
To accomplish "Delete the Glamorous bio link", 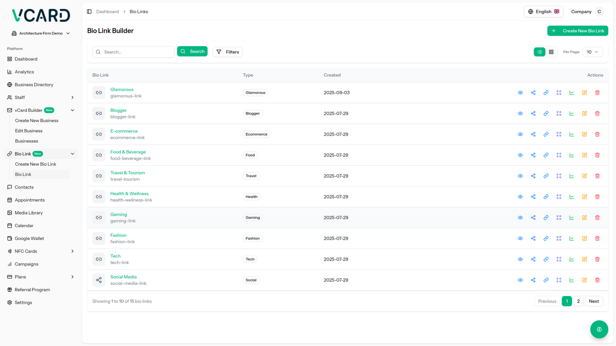I will tap(597, 93).
